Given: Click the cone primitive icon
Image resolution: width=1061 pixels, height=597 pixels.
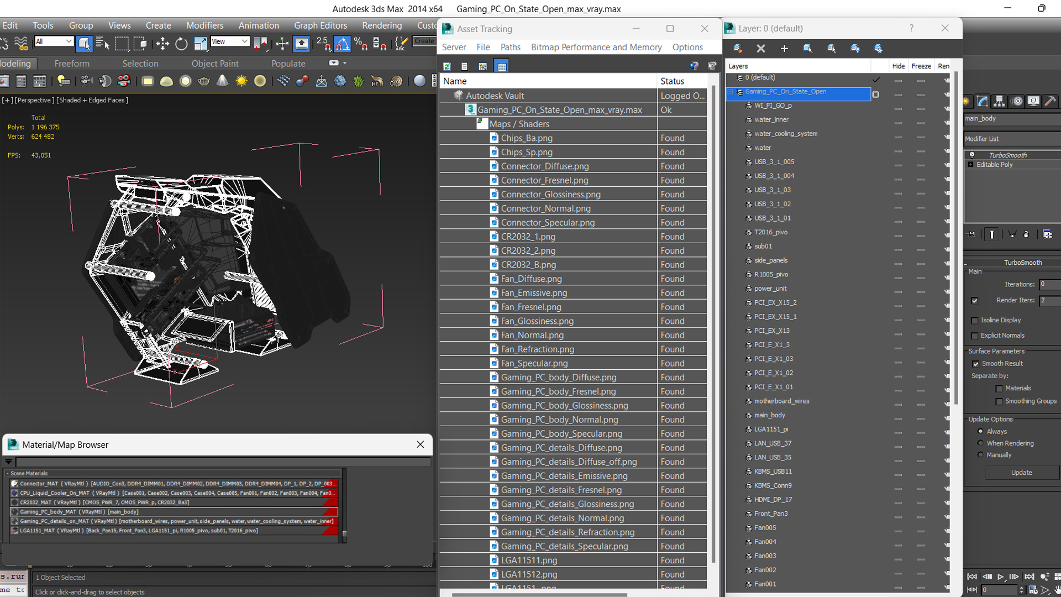Looking at the screenshot, I should tap(222, 81).
